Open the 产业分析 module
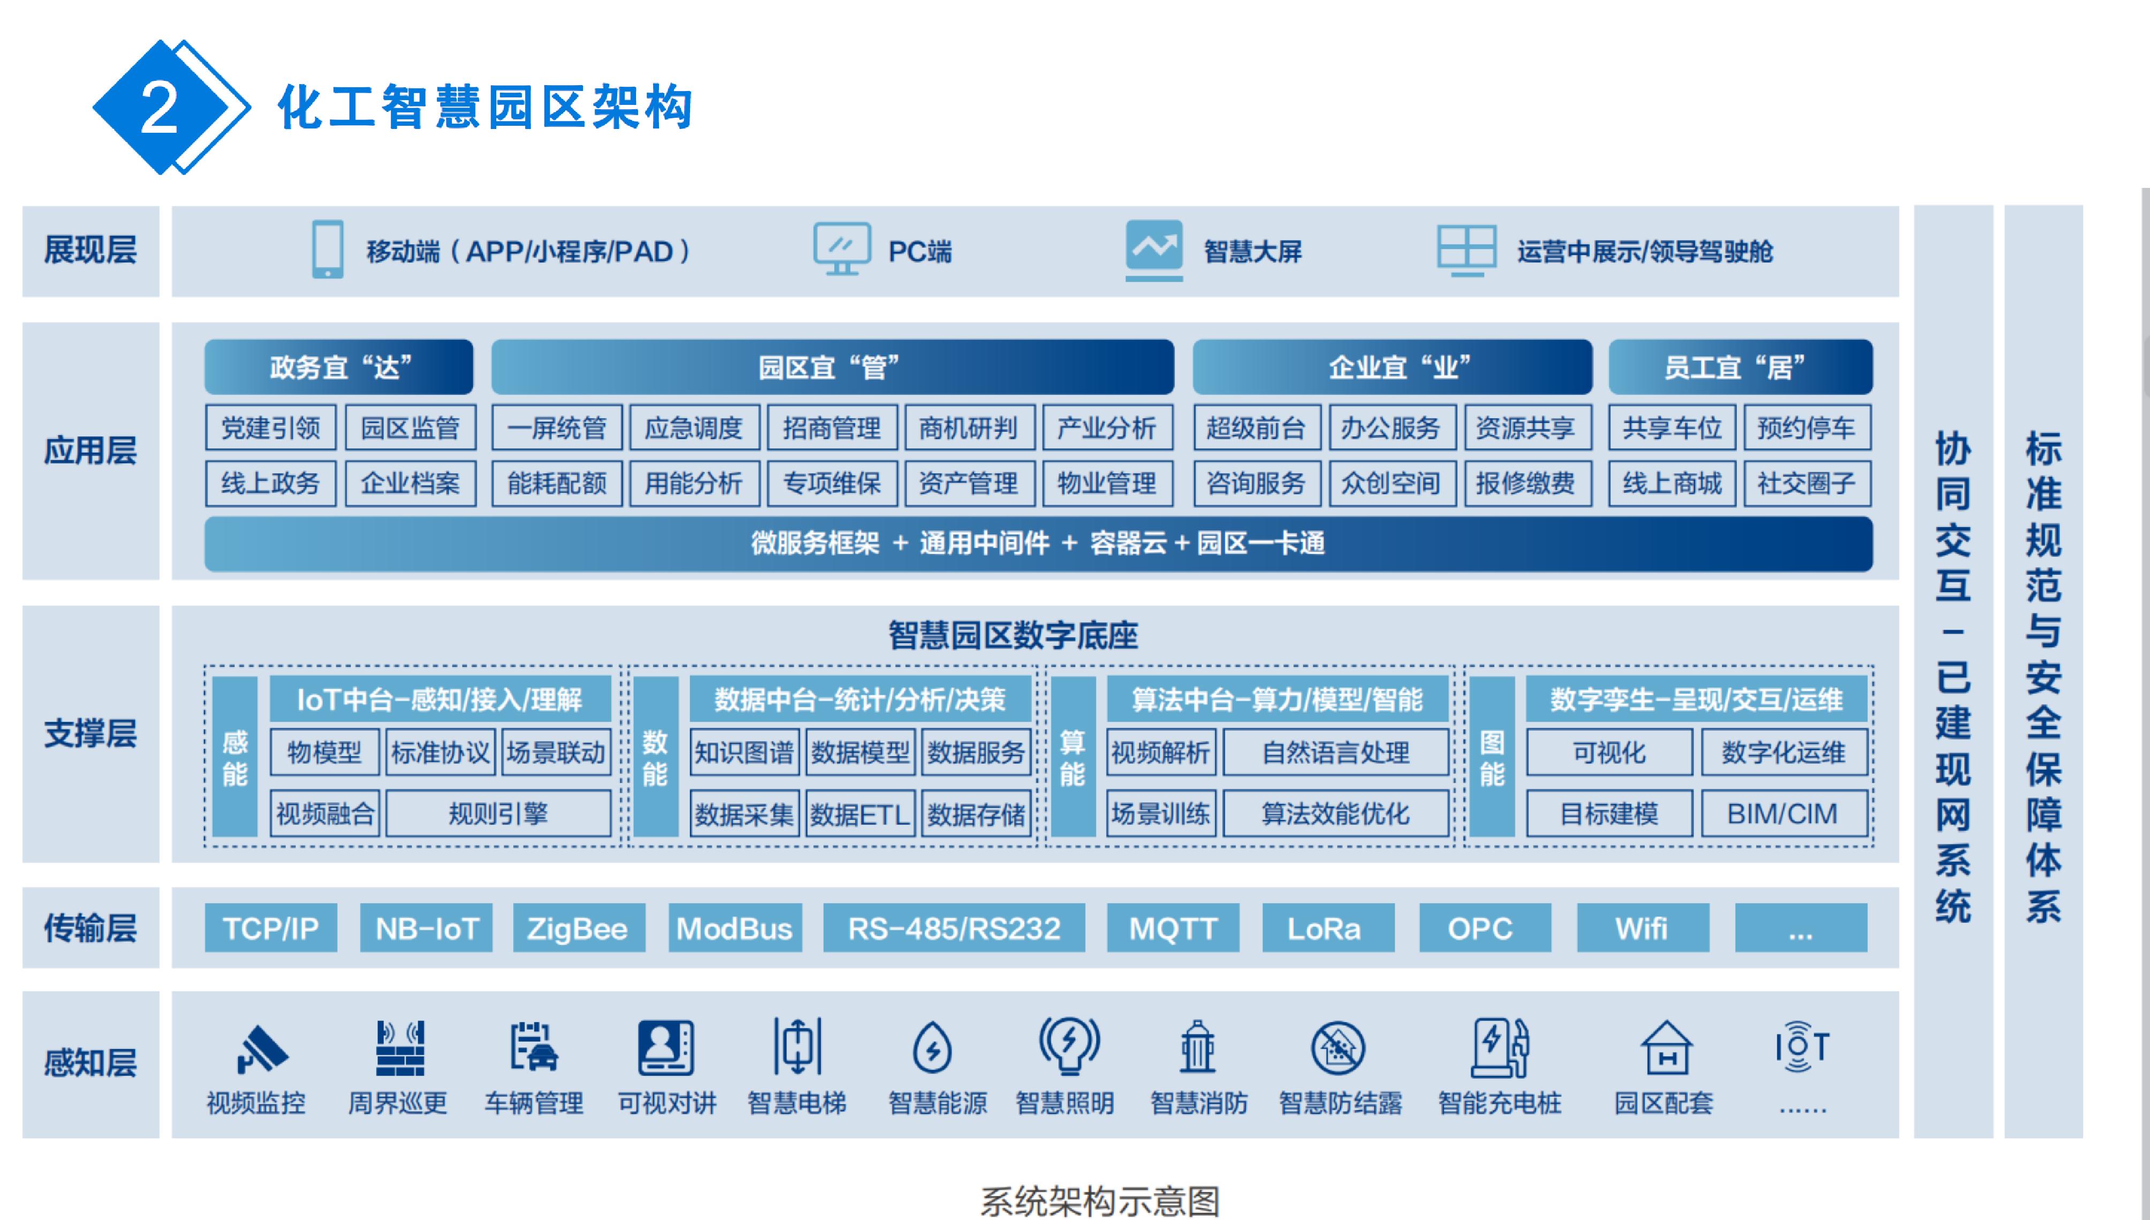 tap(1107, 428)
